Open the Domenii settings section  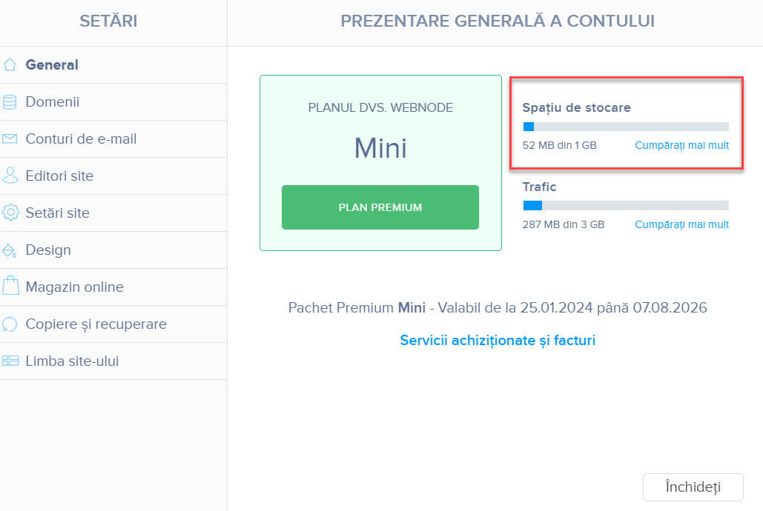pyautogui.click(x=113, y=102)
